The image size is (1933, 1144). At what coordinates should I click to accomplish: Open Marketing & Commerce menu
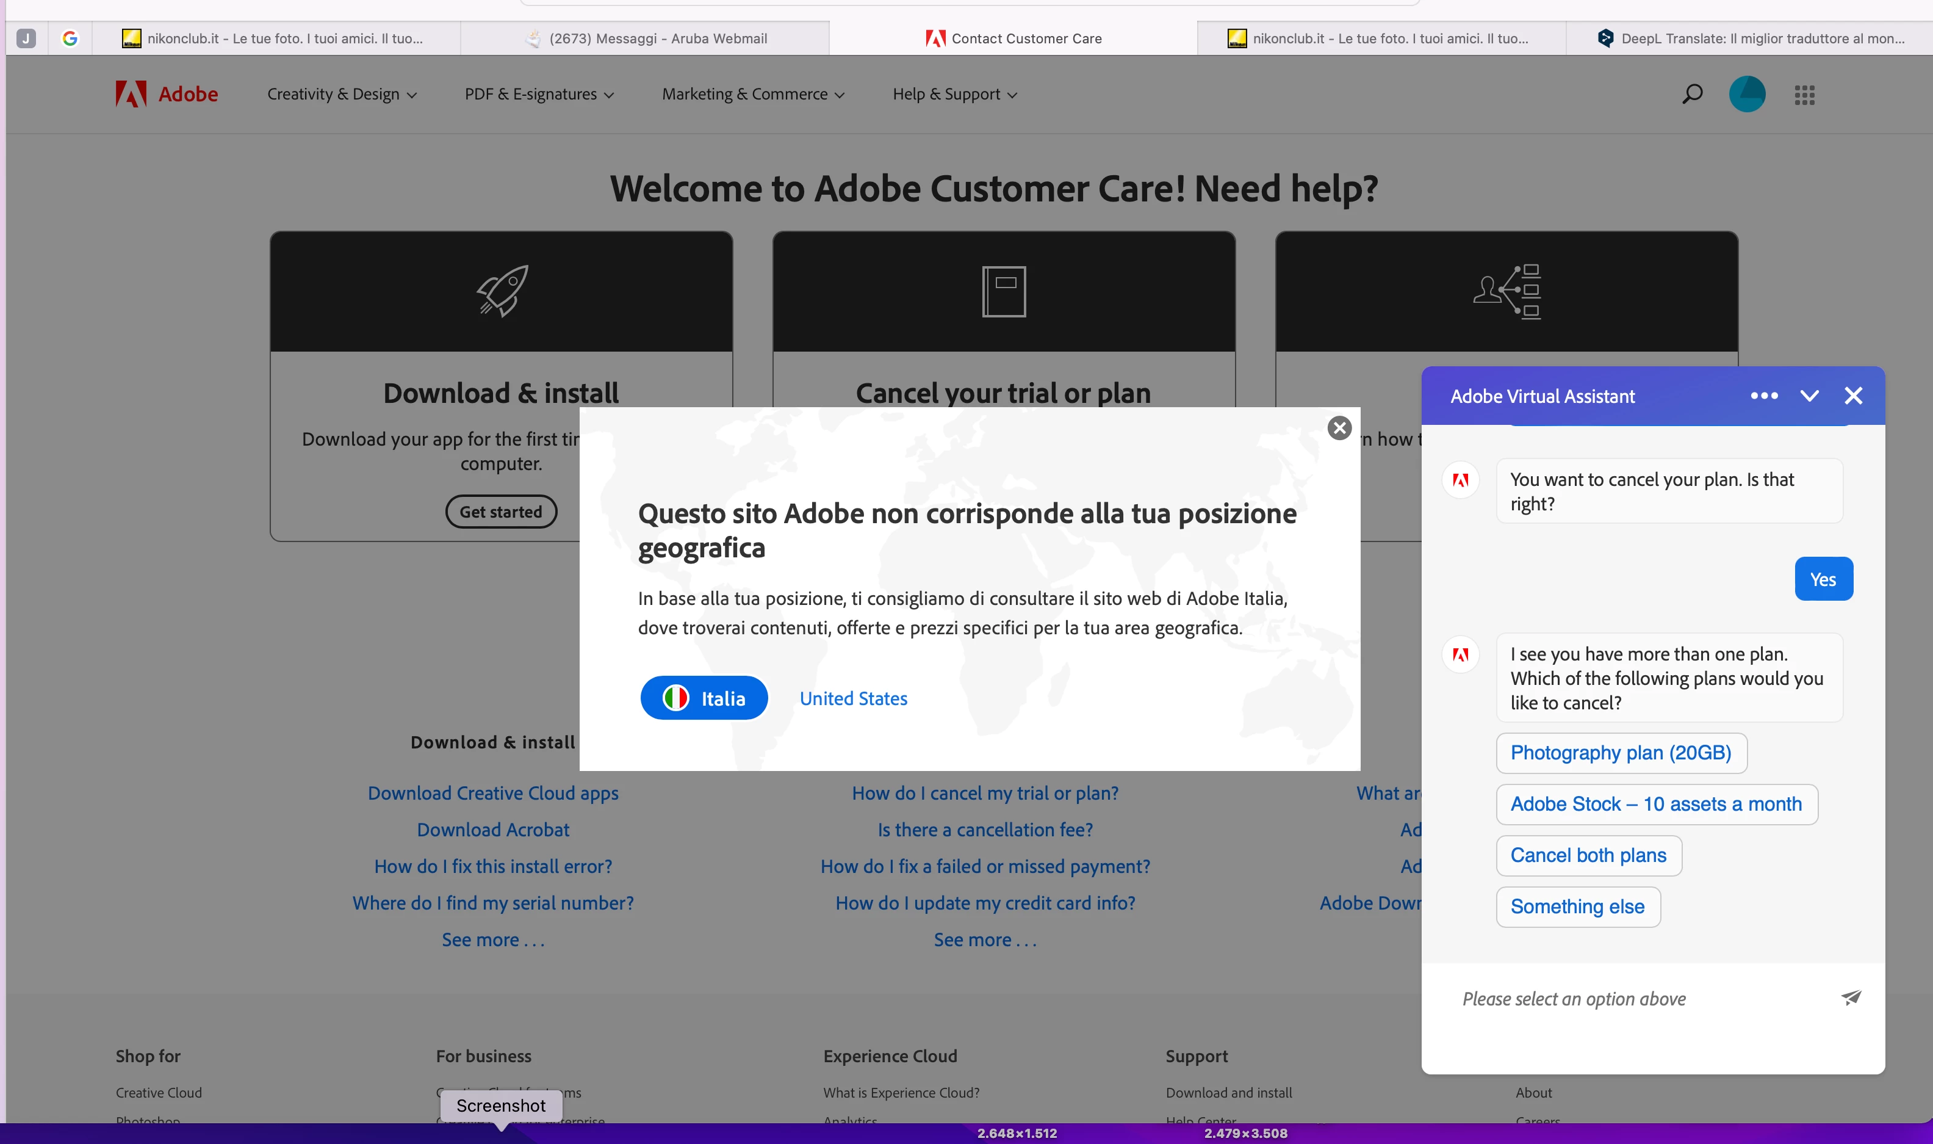click(753, 94)
